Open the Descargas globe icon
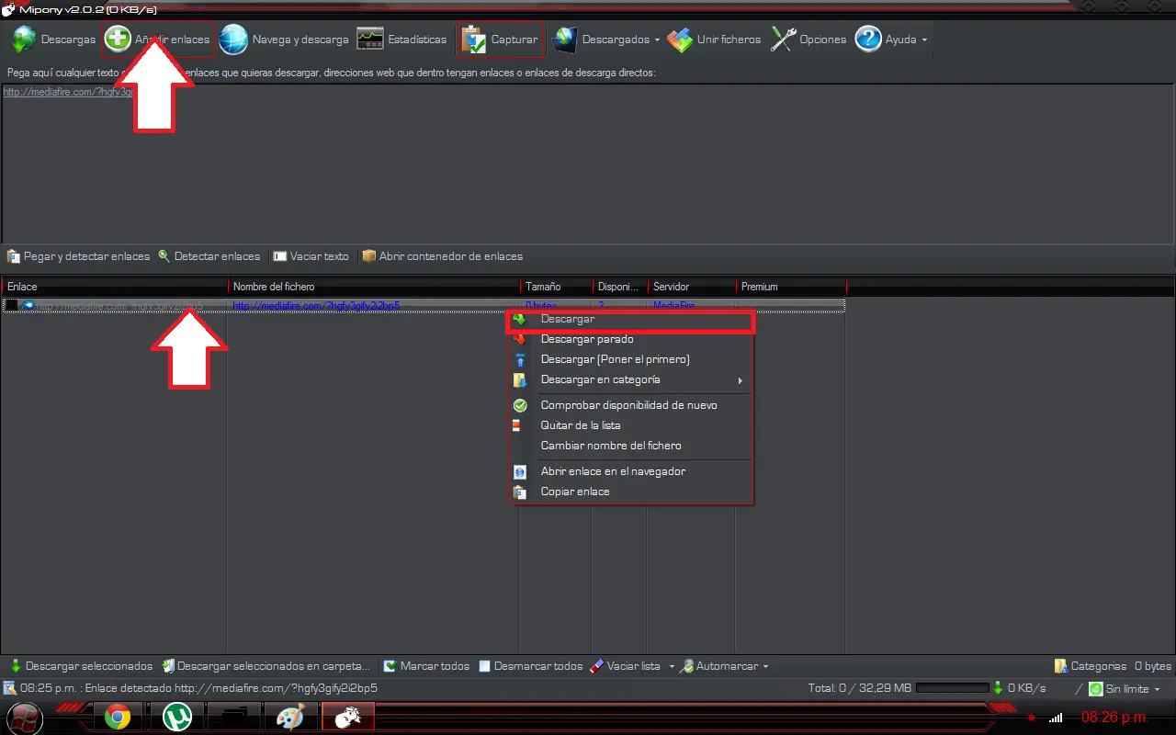The image size is (1176, 735). (x=24, y=40)
